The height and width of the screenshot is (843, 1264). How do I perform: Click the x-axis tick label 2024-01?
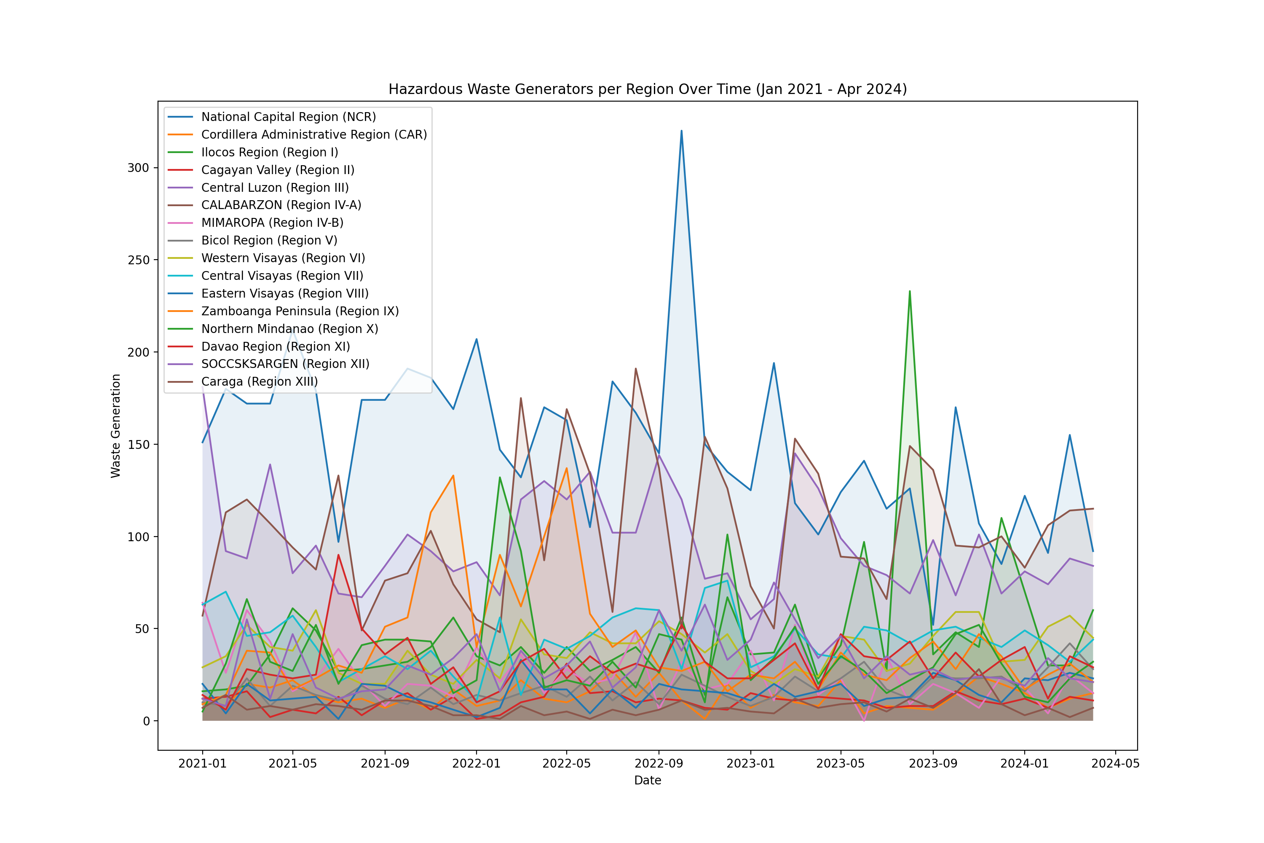click(1024, 763)
